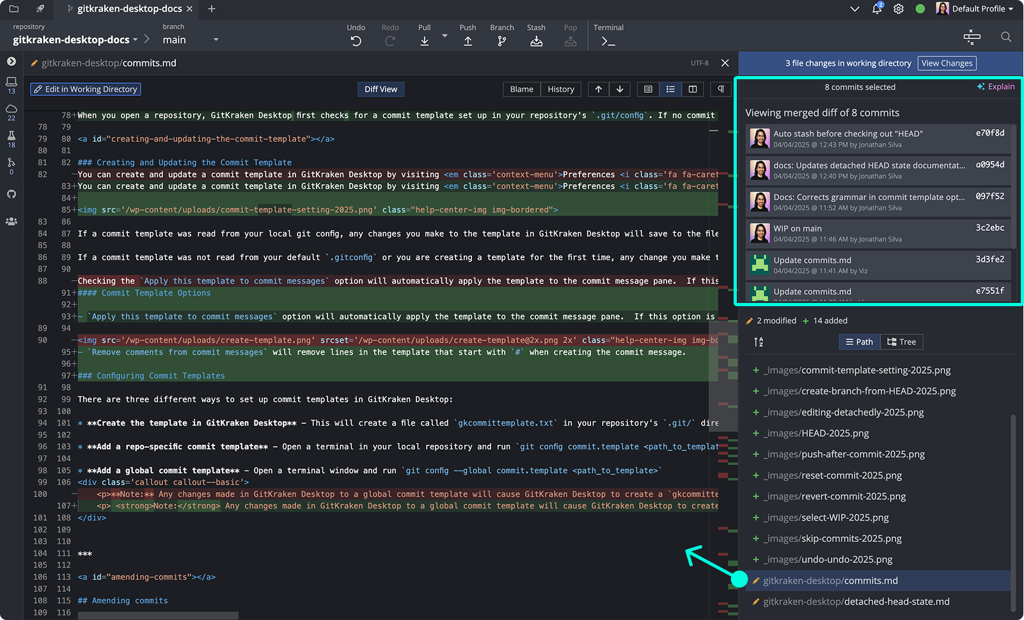Select the gitkraken-desktop-docs tab
1024x620 pixels.
(129, 9)
